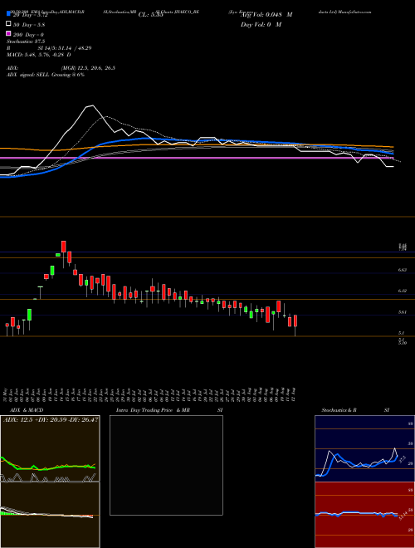415x548 pixels.
Task: Click the blue 20 Day legend swatch
Action: point(8,14)
